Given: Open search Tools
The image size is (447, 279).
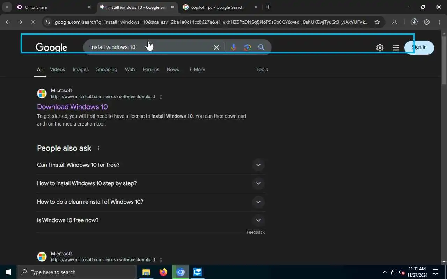Looking at the screenshot, I should [262, 69].
